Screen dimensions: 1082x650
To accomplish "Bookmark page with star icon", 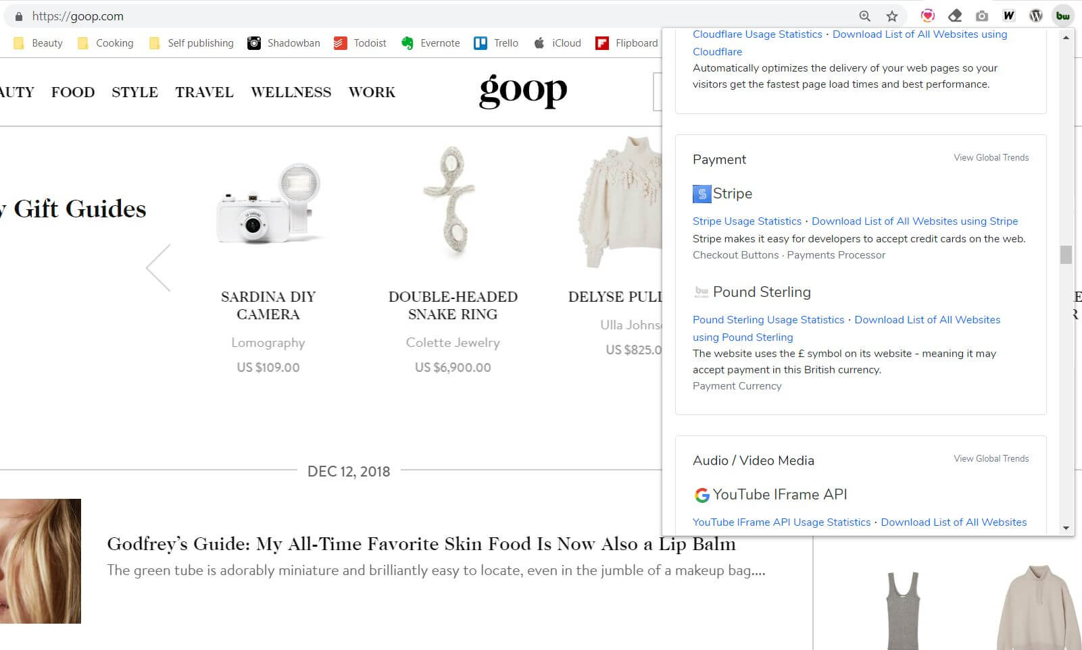I will tap(892, 16).
